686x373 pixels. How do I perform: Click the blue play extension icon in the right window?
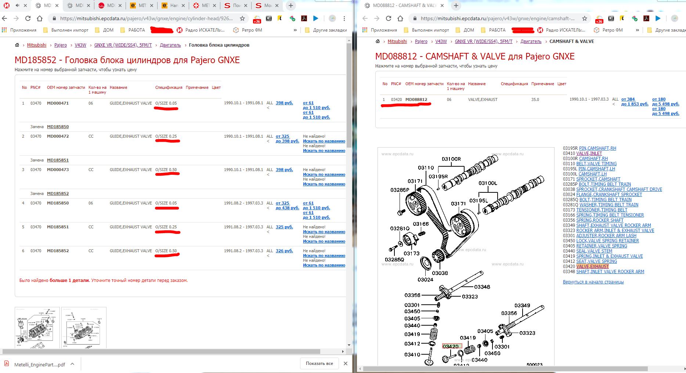[x=658, y=18]
